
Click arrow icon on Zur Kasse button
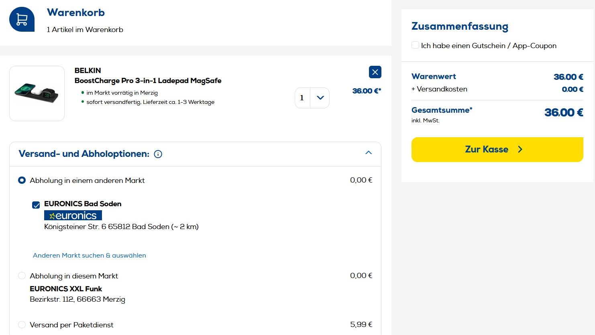pyautogui.click(x=520, y=150)
